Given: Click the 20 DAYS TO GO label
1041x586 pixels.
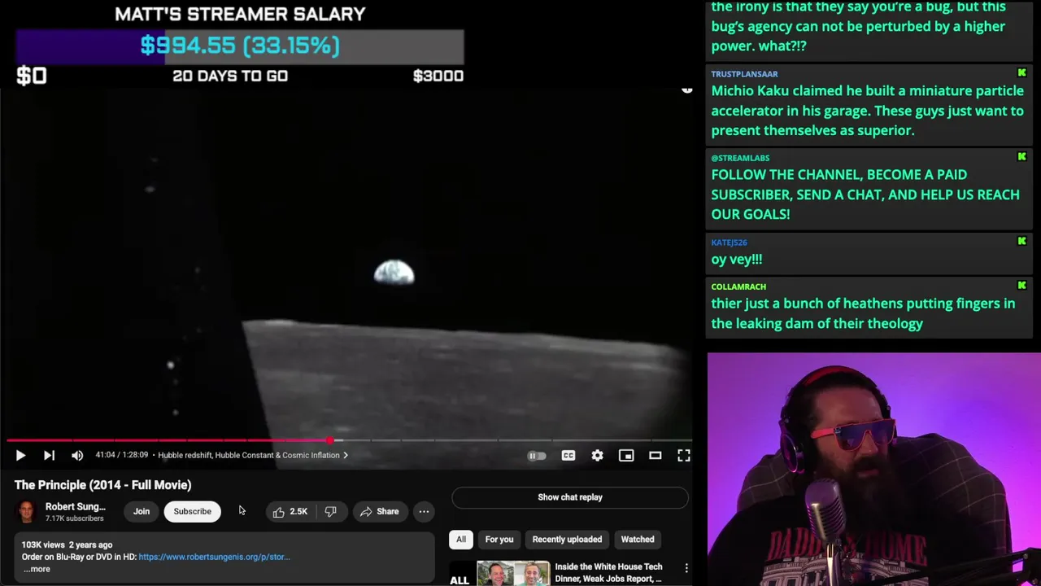Looking at the screenshot, I should (230, 76).
